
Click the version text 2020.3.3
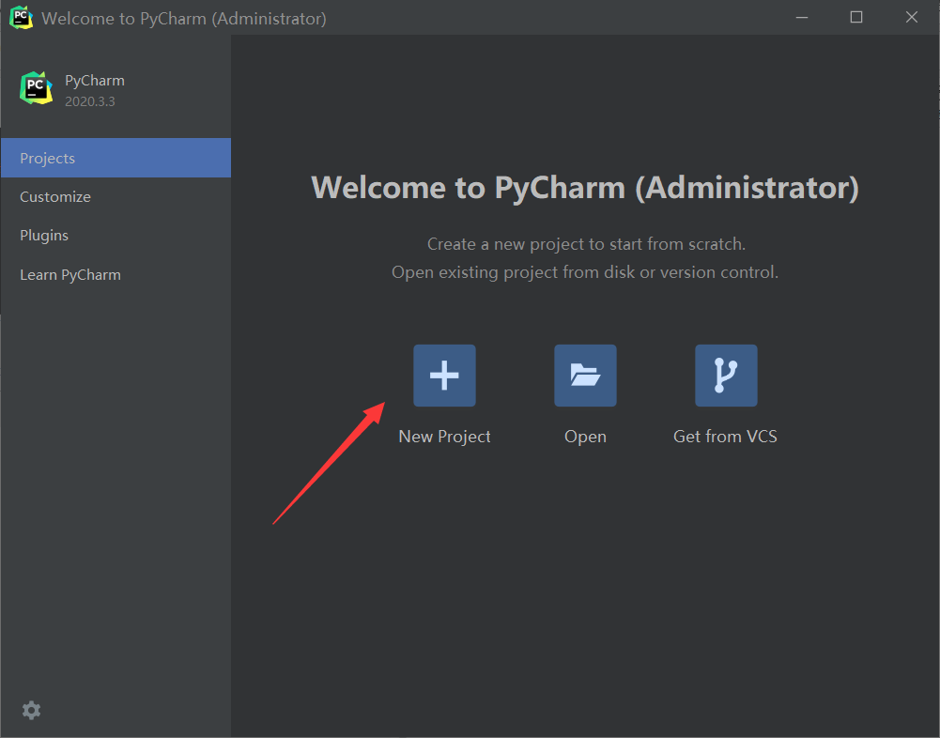pos(90,101)
